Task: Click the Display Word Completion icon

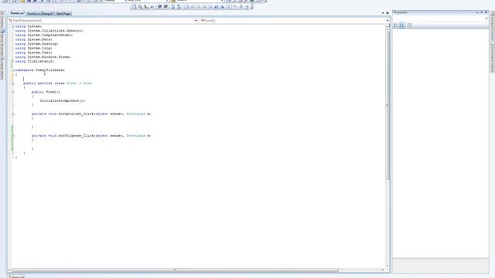Action: click(x=152, y=7)
